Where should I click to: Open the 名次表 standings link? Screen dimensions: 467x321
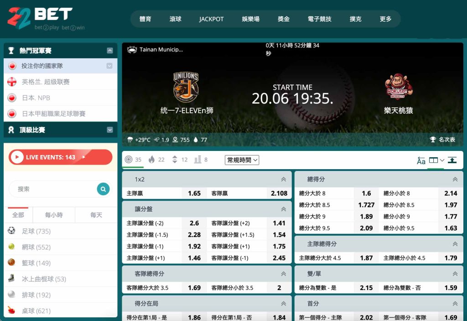click(x=442, y=140)
